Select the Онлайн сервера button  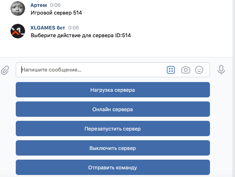pos(113,109)
